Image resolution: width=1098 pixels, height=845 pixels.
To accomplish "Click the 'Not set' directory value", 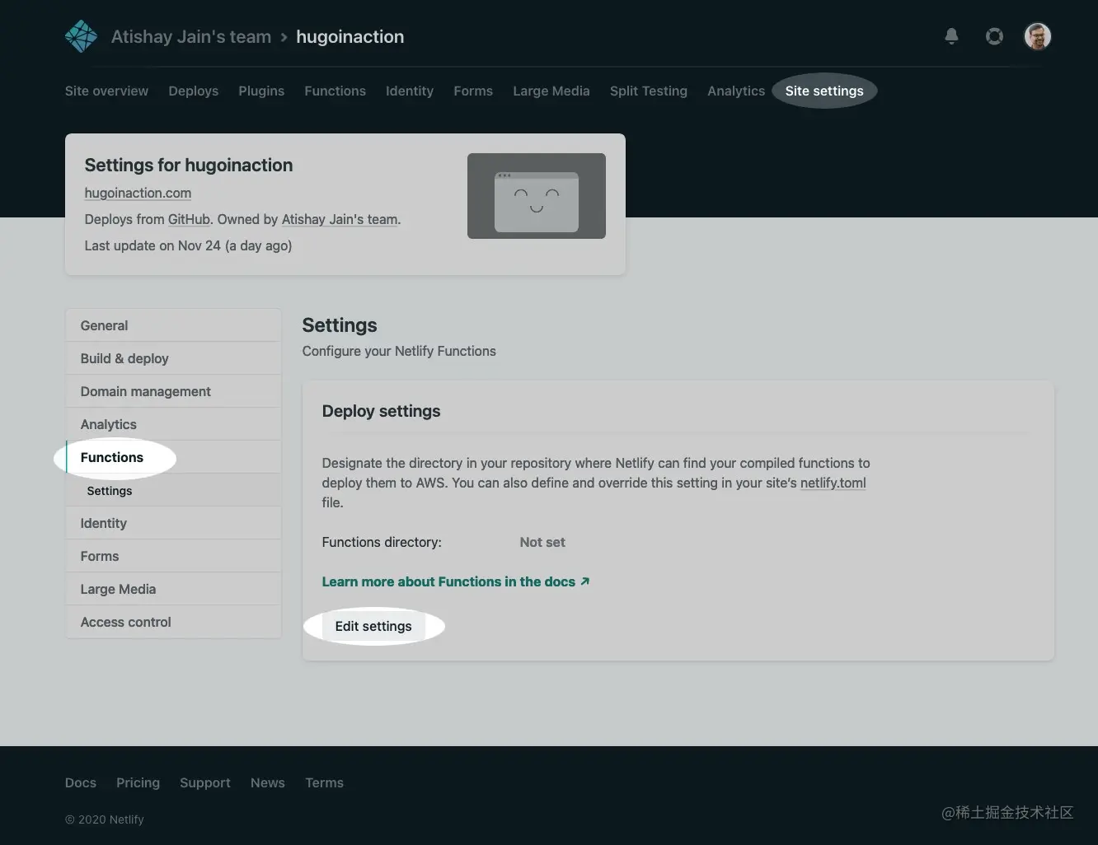I will coord(542,542).
